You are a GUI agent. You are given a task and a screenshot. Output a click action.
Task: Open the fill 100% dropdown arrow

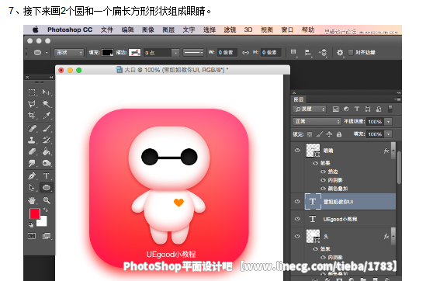click(x=388, y=134)
